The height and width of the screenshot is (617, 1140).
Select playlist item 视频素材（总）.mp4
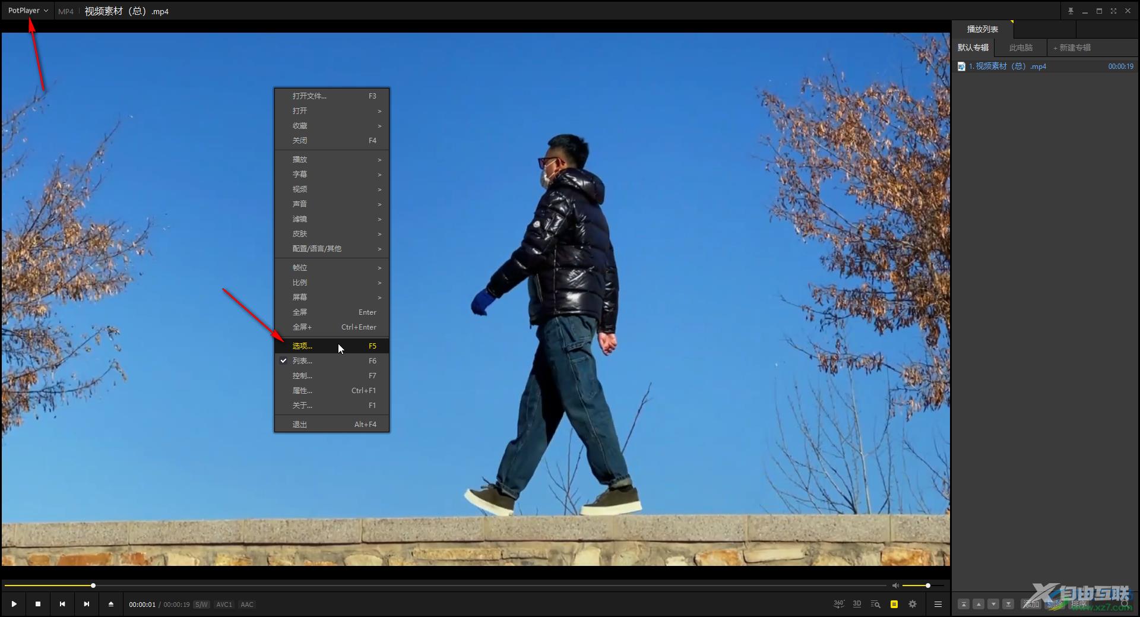coord(1045,67)
